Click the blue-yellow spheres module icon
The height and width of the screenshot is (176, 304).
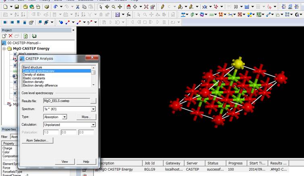(249, 14)
